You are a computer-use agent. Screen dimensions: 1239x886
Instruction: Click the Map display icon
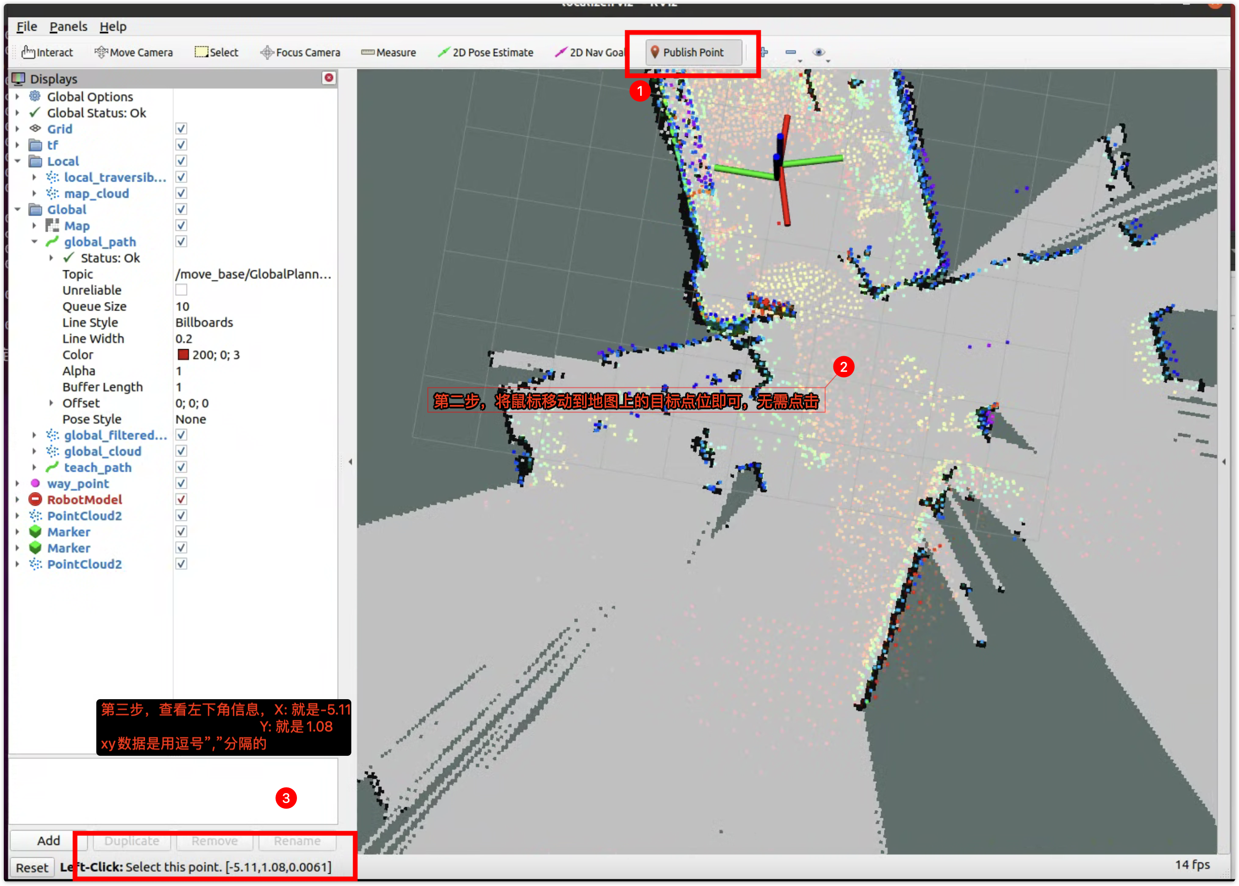(x=52, y=226)
